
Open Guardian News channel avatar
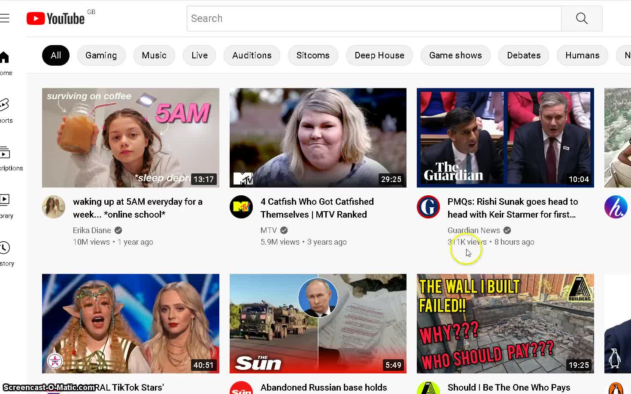[x=428, y=207]
